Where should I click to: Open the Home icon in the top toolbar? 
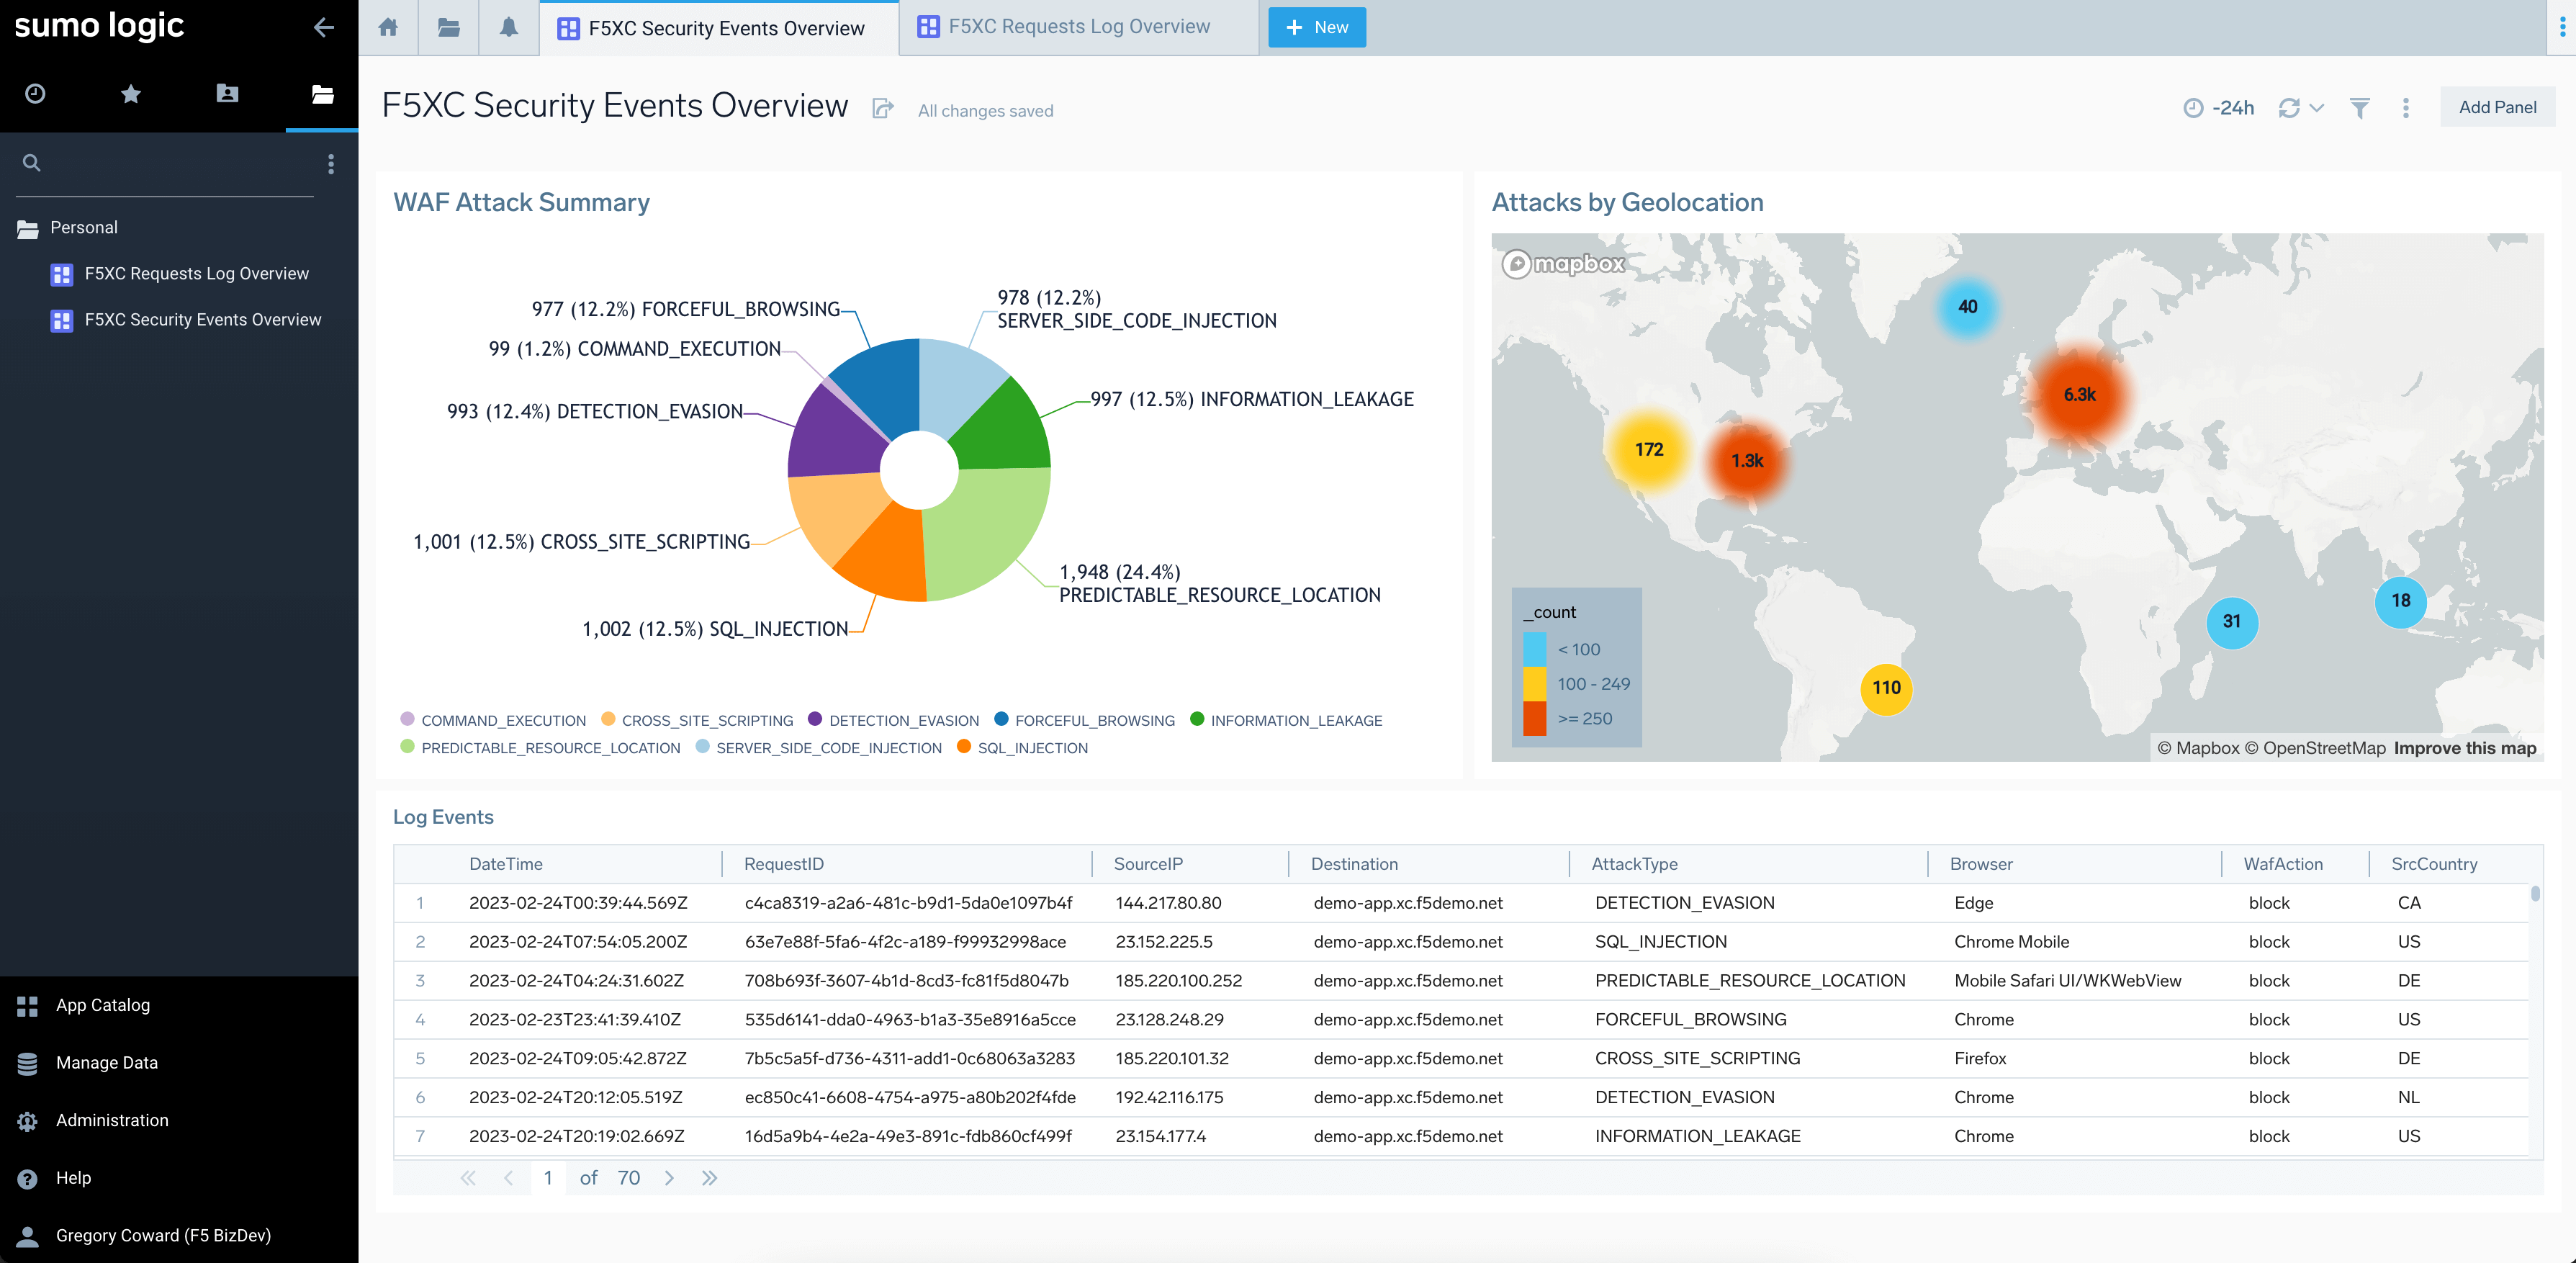tap(387, 27)
